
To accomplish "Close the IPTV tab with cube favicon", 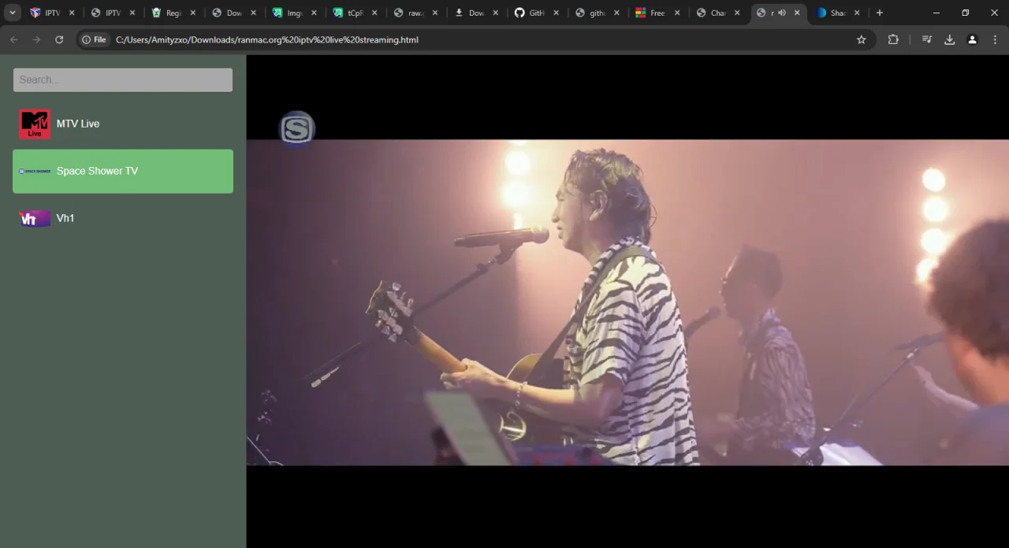I will (x=72, y=13).
